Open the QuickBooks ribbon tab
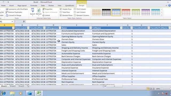 click(x=70, y=6)
